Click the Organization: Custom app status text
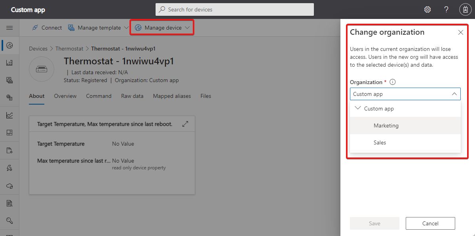Screen dimensions: 475x236 tap(147, 80)
